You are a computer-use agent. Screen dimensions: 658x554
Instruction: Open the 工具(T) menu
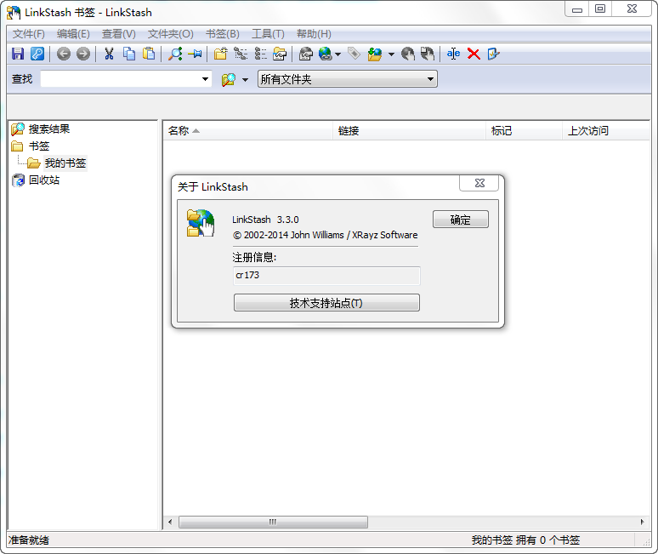[x=268, y=34]
